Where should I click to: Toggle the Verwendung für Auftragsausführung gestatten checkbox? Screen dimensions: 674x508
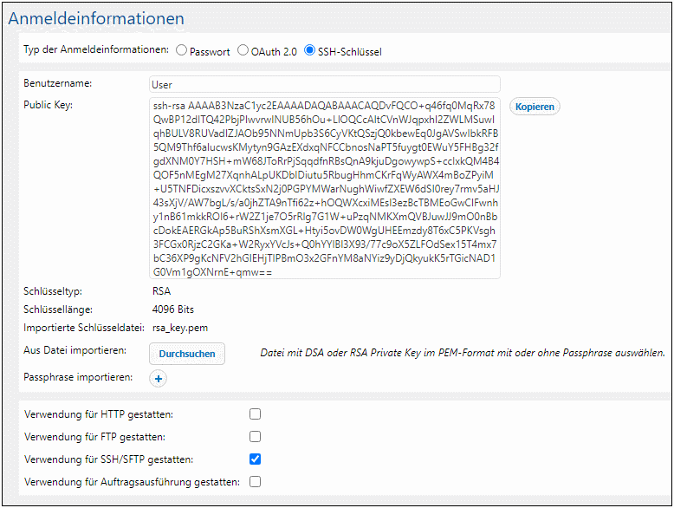255,482
